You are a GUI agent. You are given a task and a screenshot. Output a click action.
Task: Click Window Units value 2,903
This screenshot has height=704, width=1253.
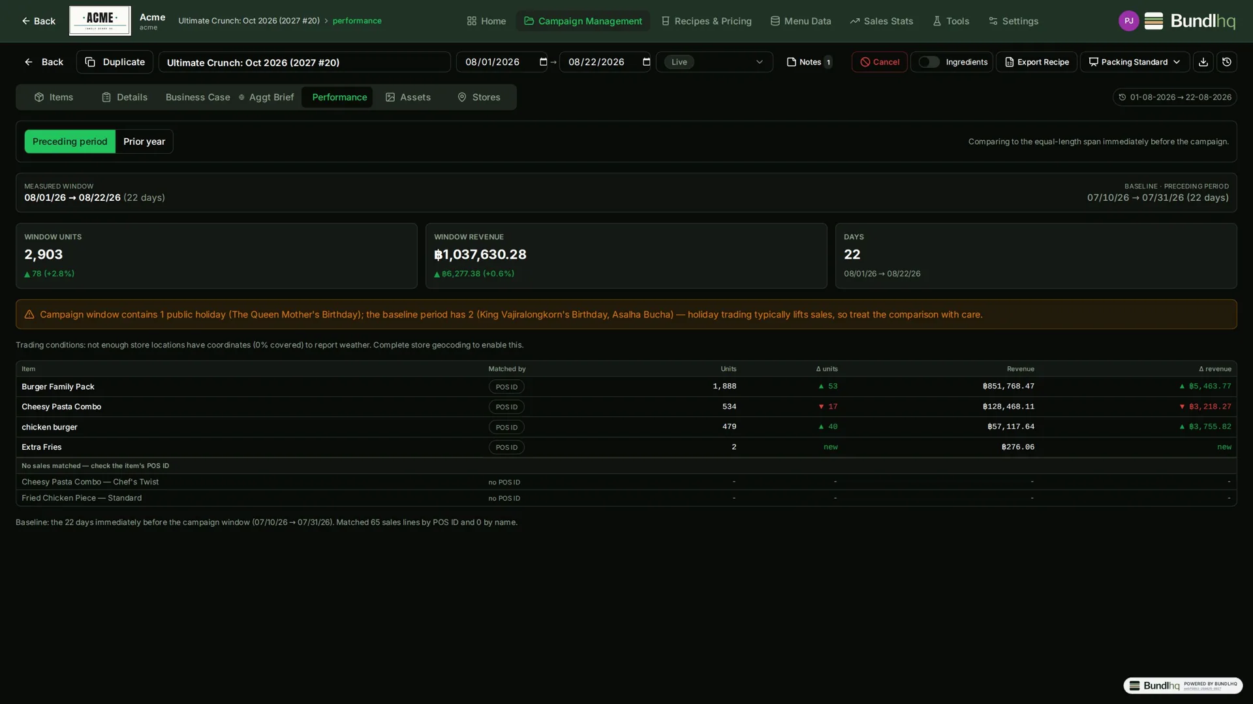tap(44, 255)
